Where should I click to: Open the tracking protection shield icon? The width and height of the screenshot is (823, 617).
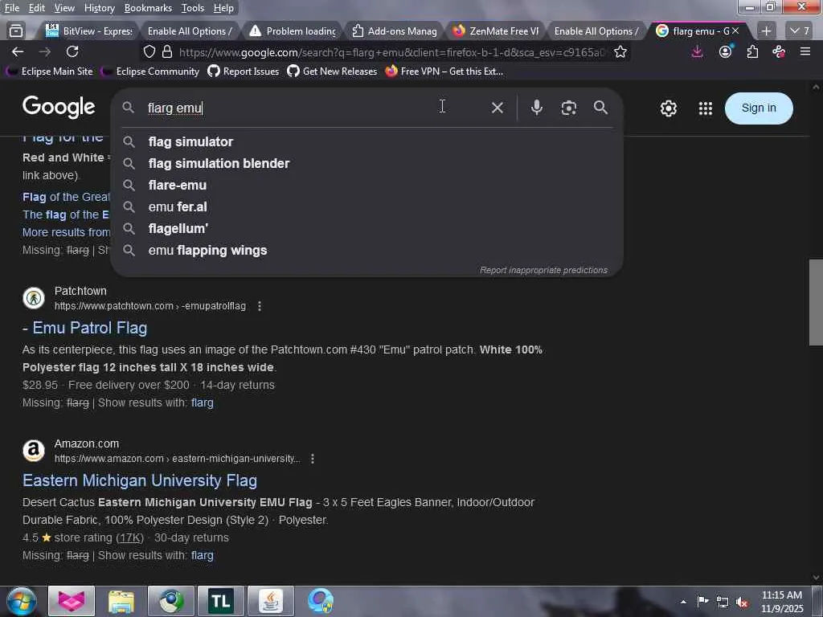coord(149,52)
